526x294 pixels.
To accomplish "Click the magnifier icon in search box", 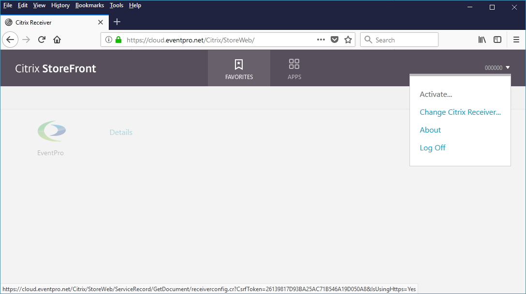I will (x=368, y=40).
